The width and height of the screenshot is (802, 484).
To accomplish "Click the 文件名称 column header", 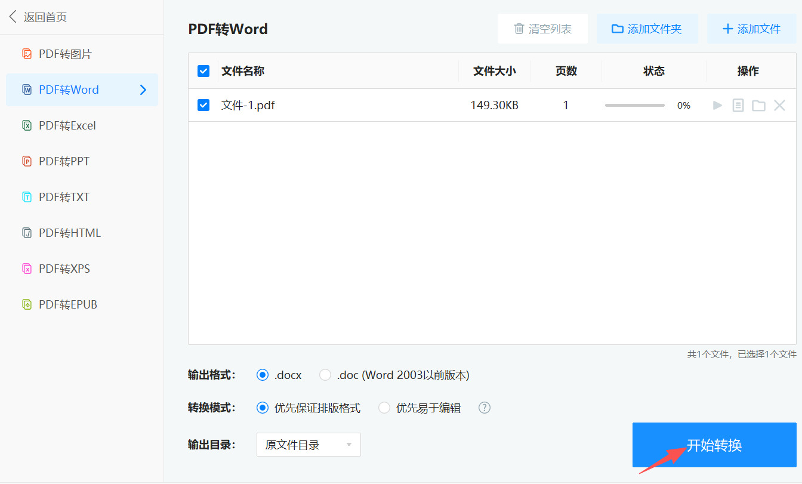I will click(x=243, y=71).
